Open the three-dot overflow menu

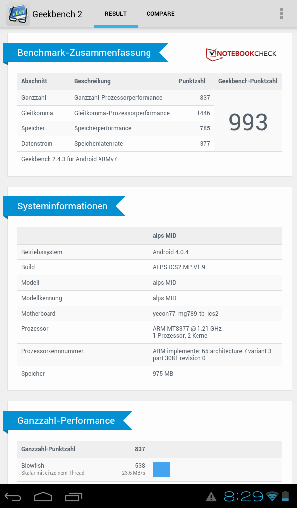(x=281, y=14)
